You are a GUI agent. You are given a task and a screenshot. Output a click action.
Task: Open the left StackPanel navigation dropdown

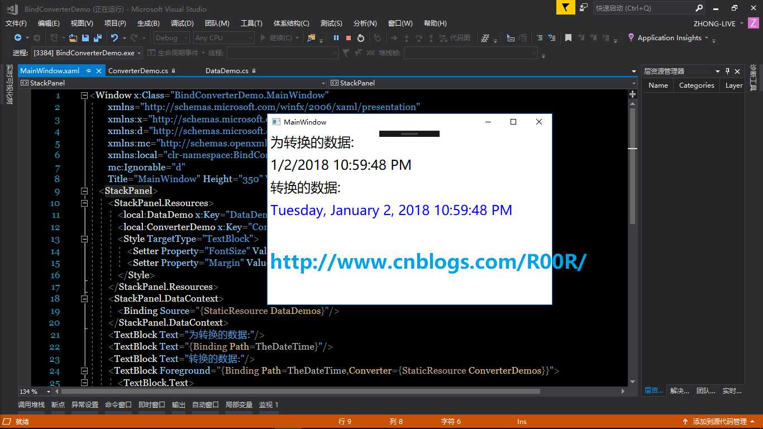coord(322,83)
